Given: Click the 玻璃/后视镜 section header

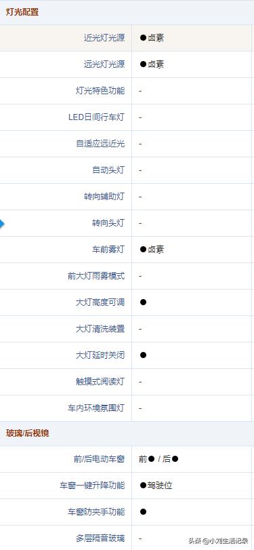Looking at the screenshot, I should [27, 433].
